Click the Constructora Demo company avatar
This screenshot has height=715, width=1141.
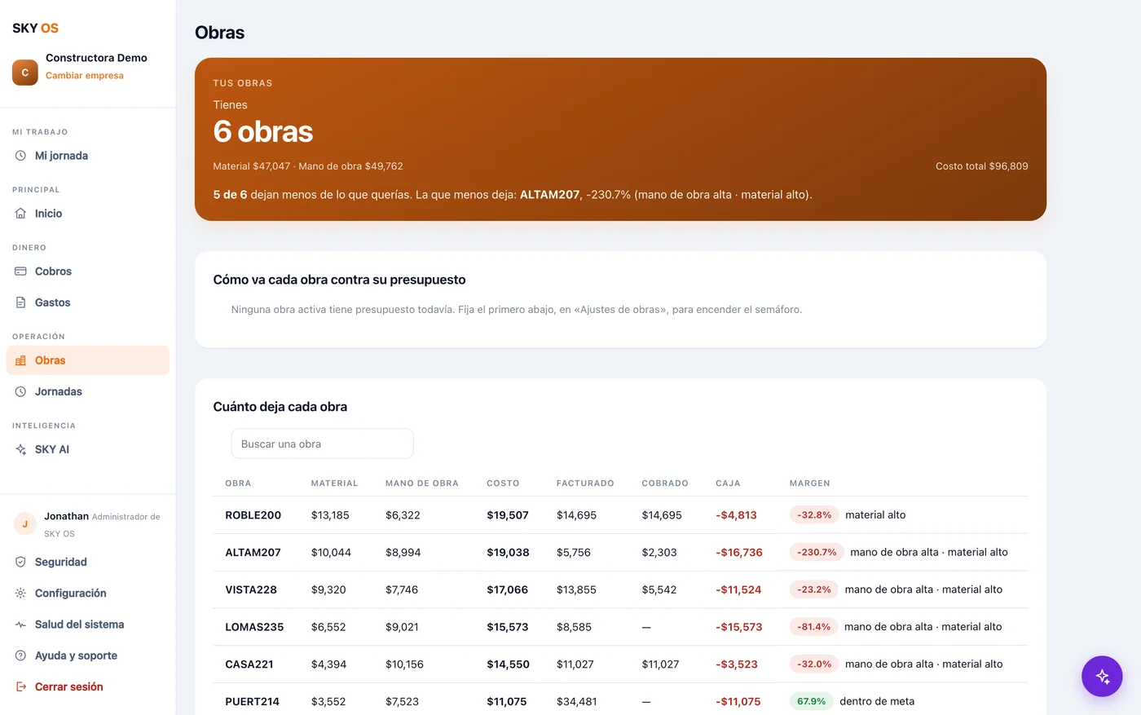click(25, 73)
